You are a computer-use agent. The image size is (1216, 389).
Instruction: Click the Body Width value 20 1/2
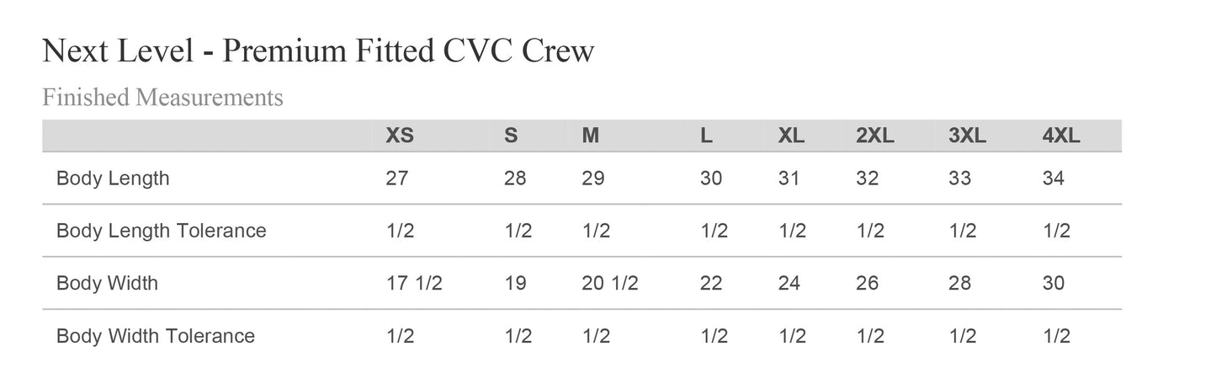tap(609, 283)
